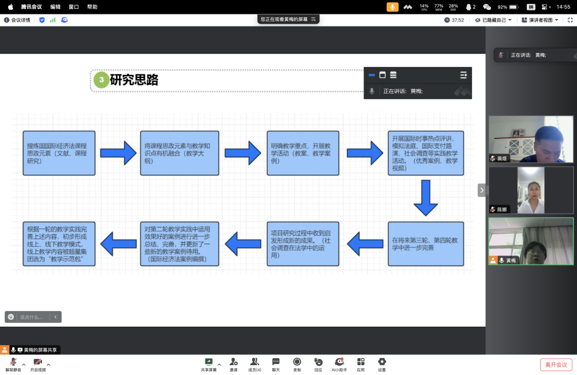Image resolution: width=577 pixels, height=375 pixels.
Task: Open the 编辑 menu in menu bar
Action: pyautogui.click(x=55, y=7)
